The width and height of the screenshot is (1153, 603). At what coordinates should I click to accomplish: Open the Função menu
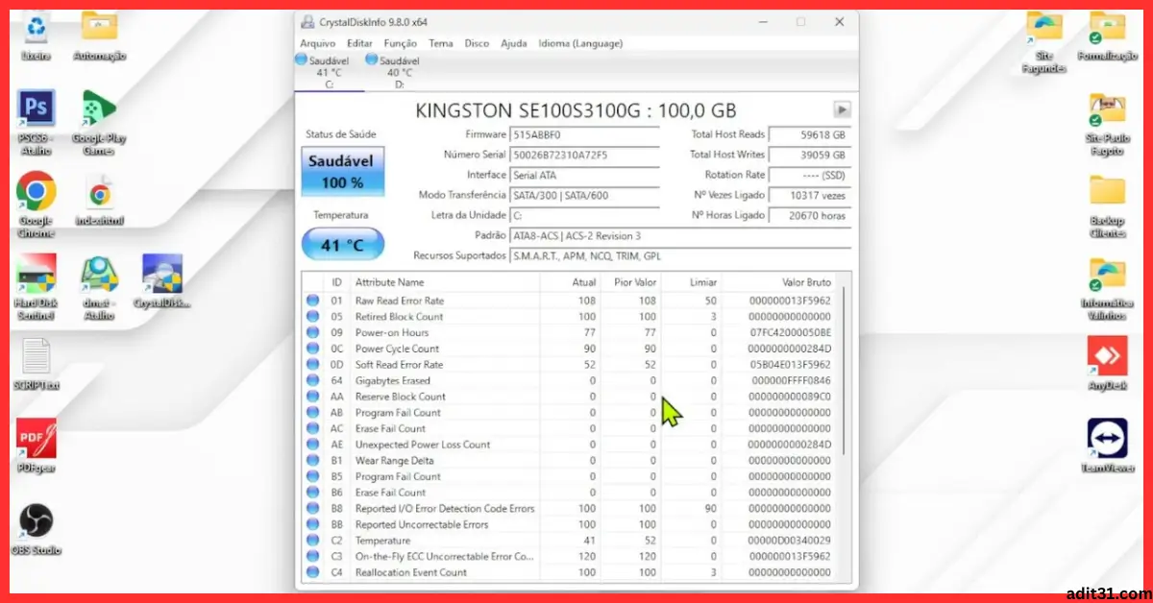point(400,43)
